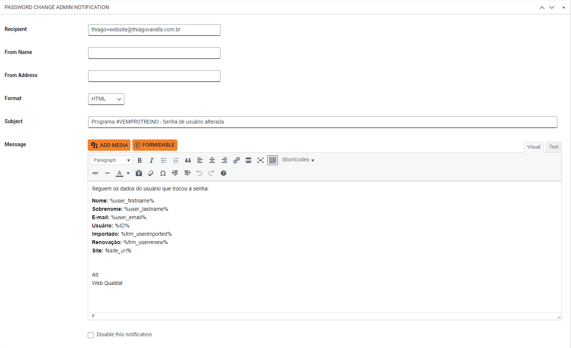Focus the From Address field
Screen dimensions: 571x348
154,76
